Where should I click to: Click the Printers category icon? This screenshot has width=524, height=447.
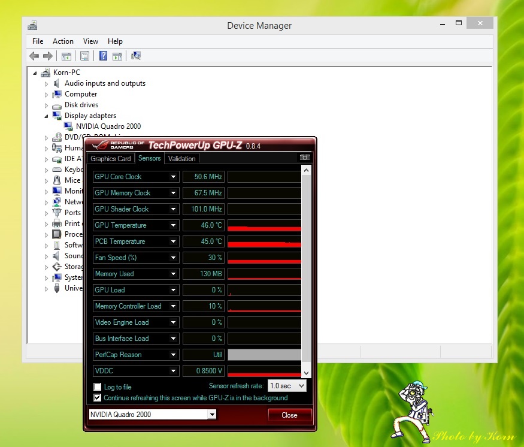[57, 223]
